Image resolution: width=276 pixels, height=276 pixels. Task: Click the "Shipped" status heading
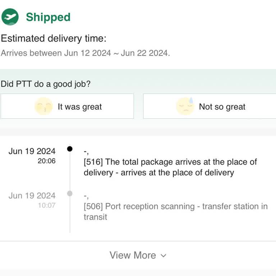point(48,17)
